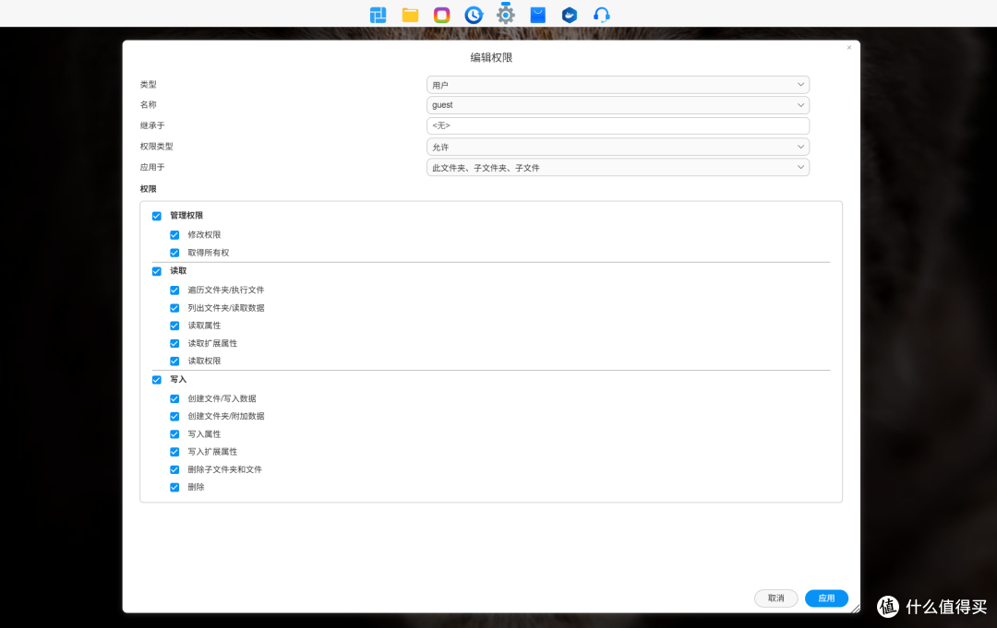Click the 应用 button
Image resolution: width=997 pixels, height=628 pixels.
pos(826,598)
